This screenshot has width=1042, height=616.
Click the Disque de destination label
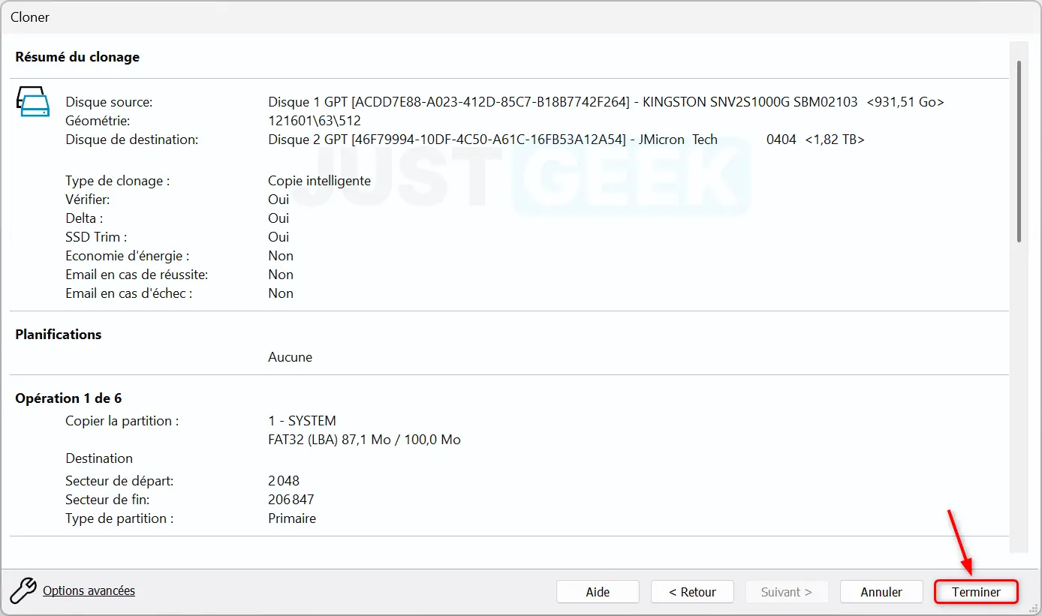(132, 140)
